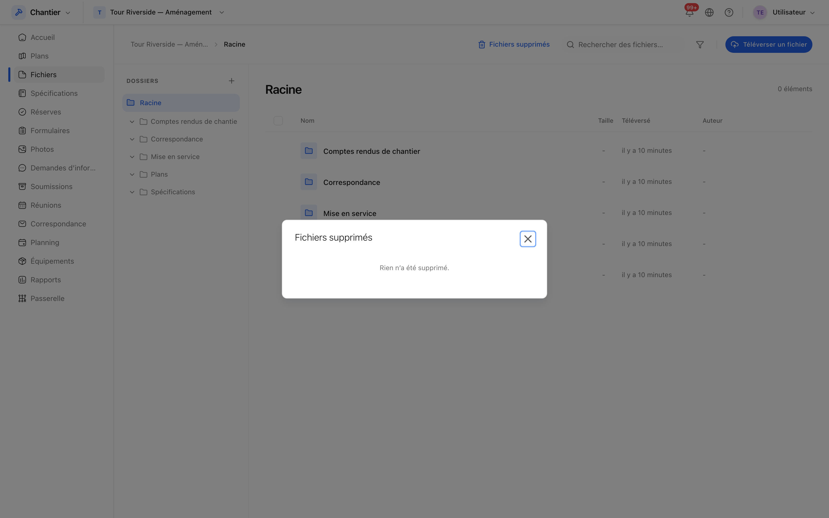Click Fichiers supprimés link in toolbar
Viewport: 829px width, 518px height.
click(x=514, y=45)
